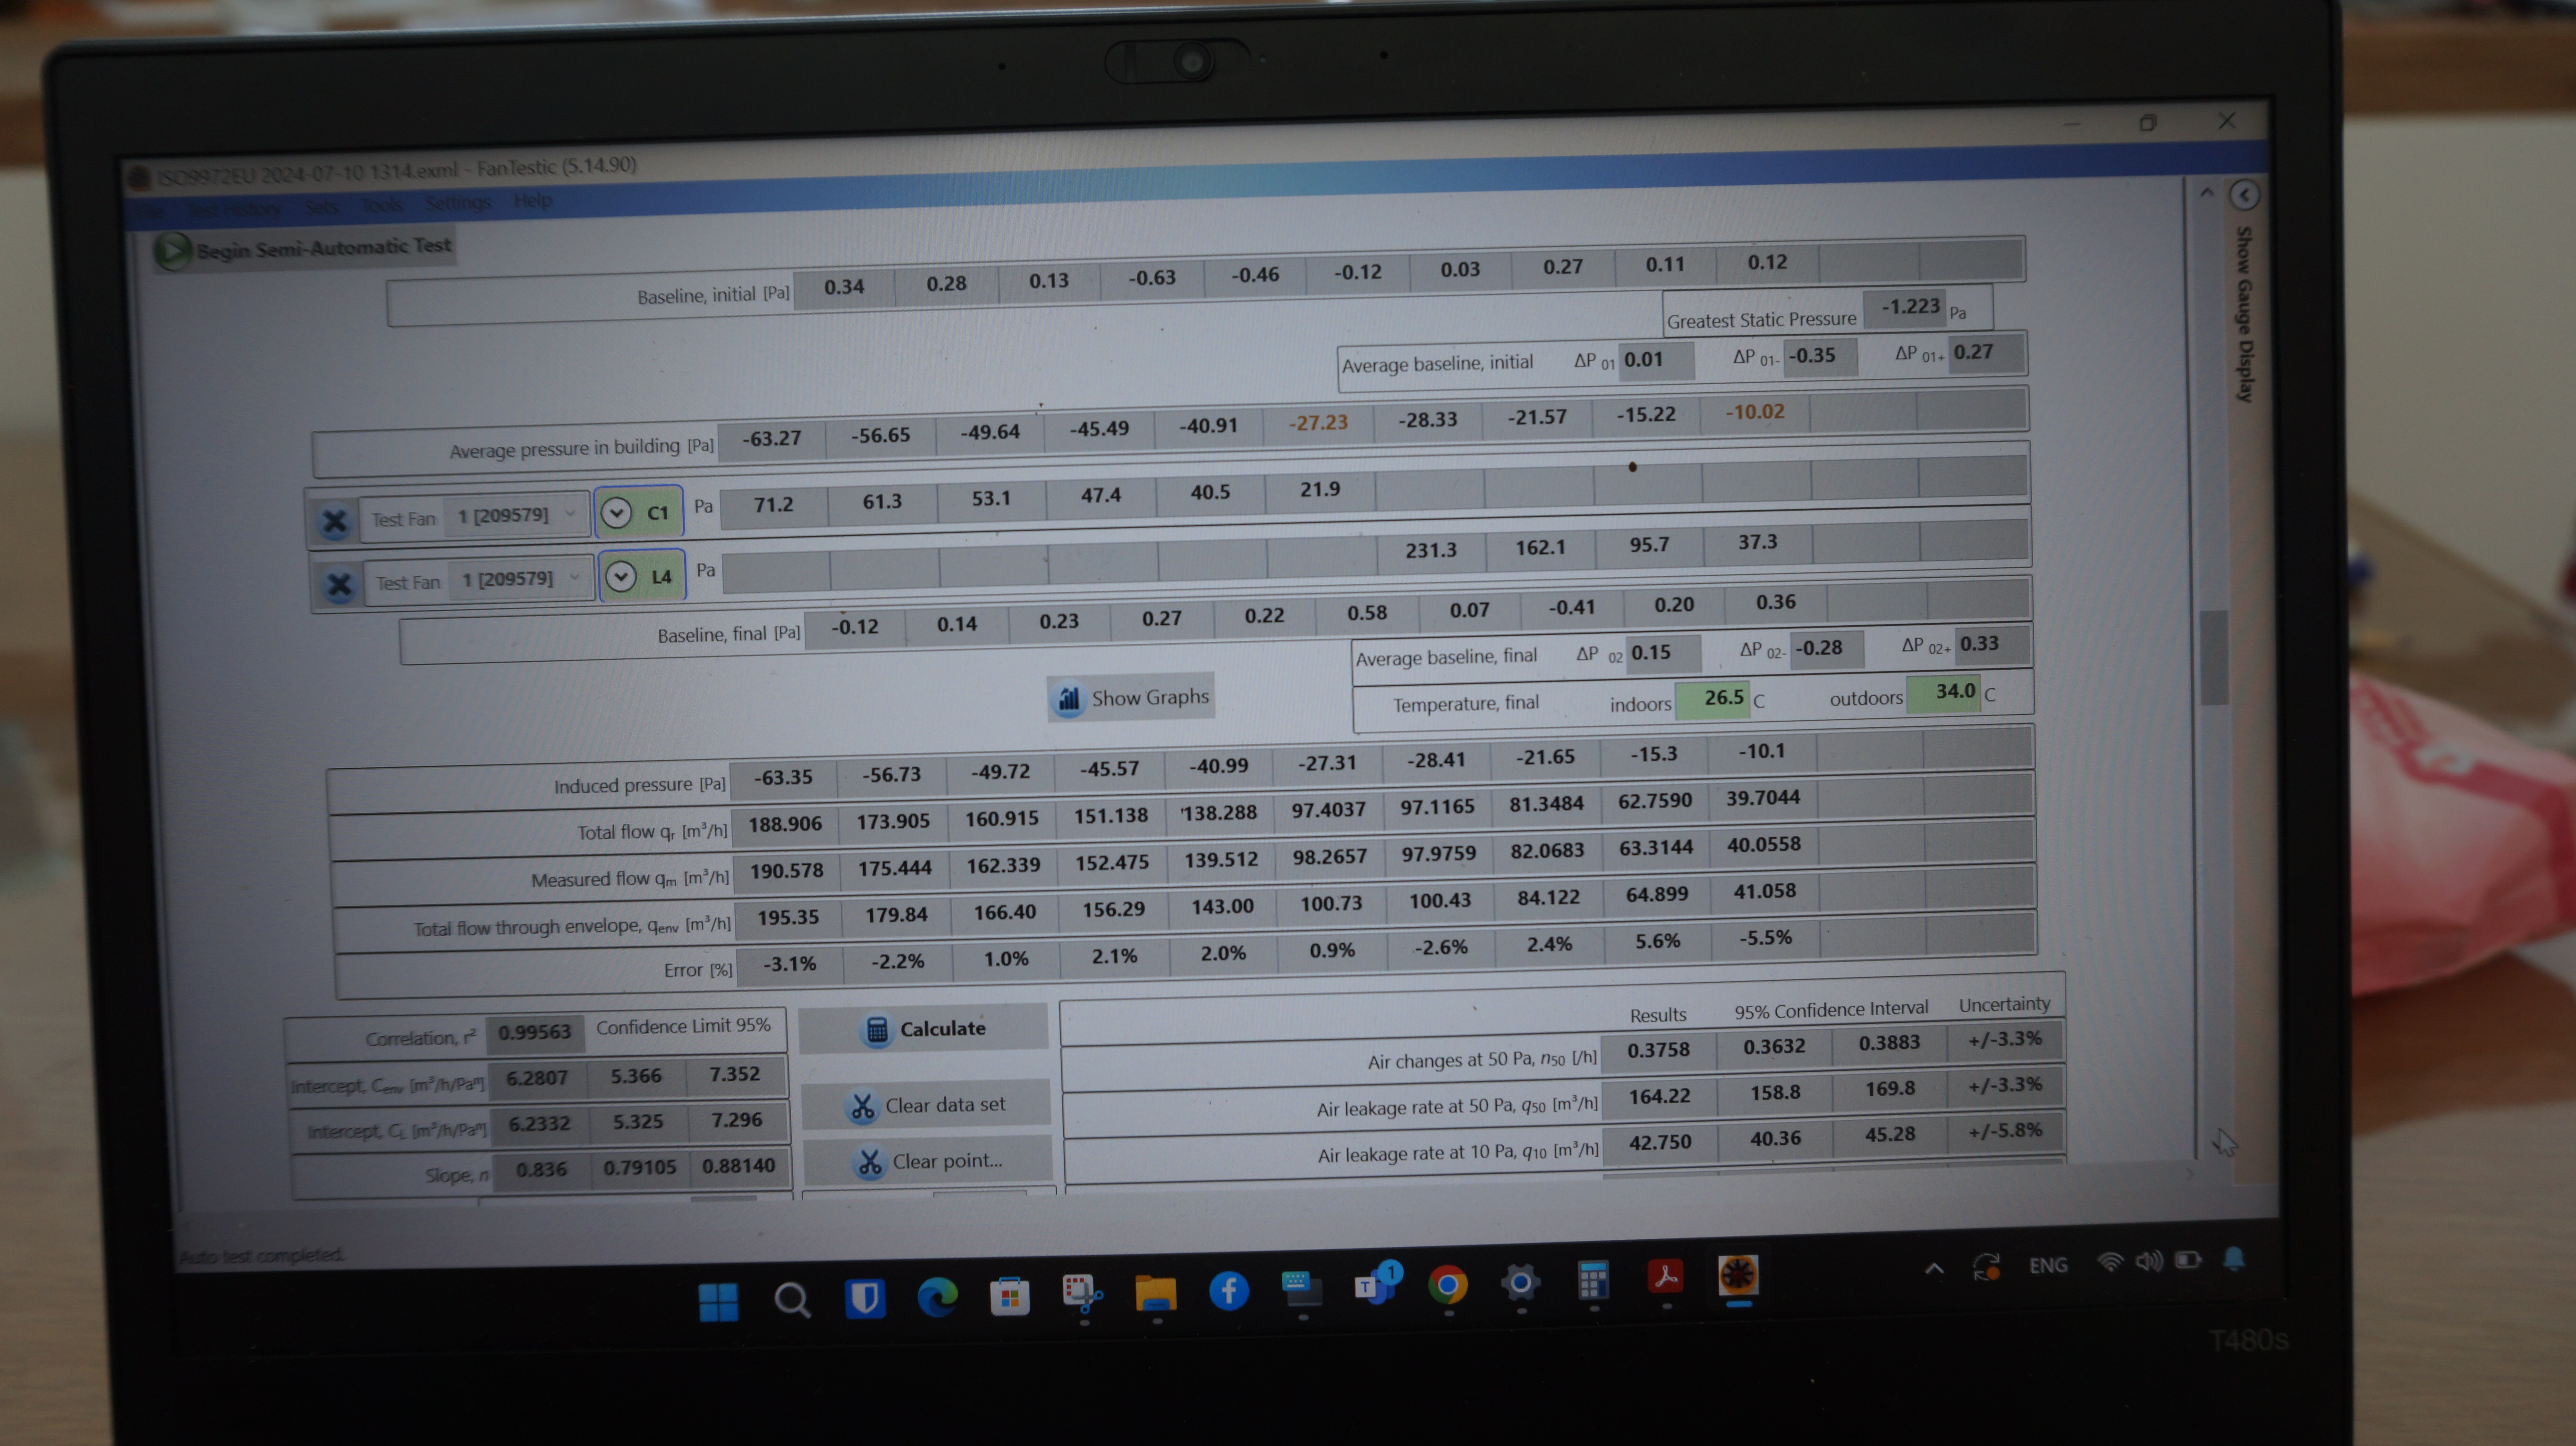Viewport: 2576px width, 1446px height.
Task: Expand the L4 range configuration selector
Action: (x=621, y=577)
